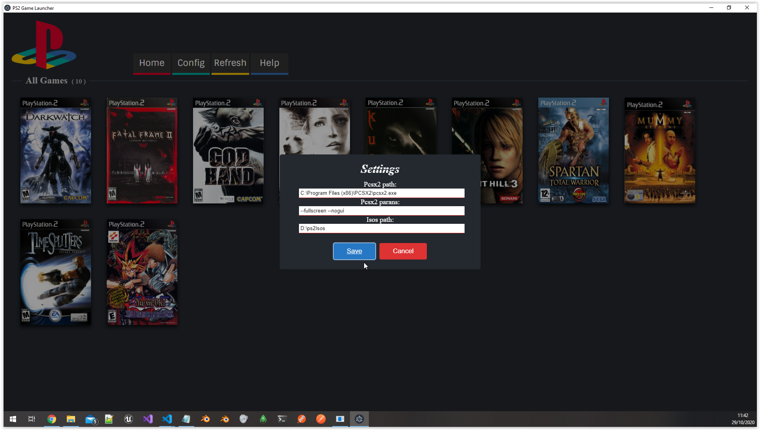Screen dimensions: 760x430
Task: Click the Refresh menu item
Action: coord(230,63)
